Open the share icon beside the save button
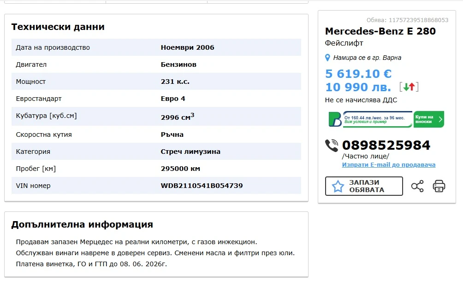Screen dimensions: 463x281 (x=418, y=186)
